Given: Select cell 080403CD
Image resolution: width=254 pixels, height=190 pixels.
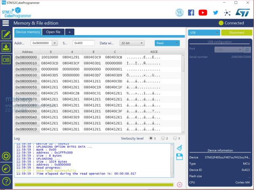Looking at the screenshot, I should pos(50,63).
